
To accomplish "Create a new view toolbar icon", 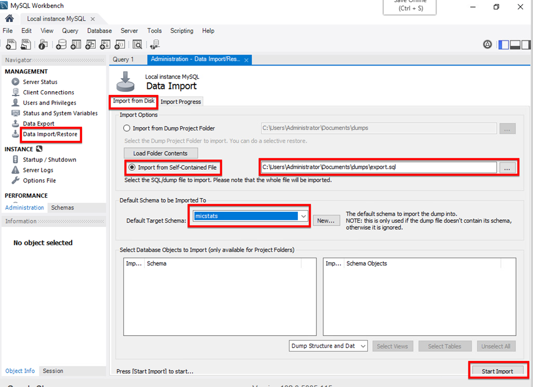I will 90,44.
